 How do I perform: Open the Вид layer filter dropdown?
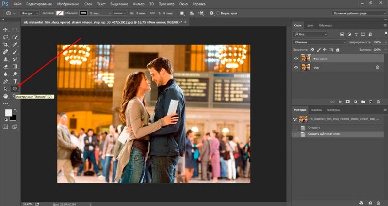pos(310,34)
